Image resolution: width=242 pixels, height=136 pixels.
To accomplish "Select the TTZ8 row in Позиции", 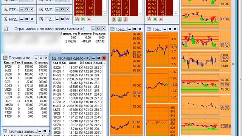I will (26, 116).
